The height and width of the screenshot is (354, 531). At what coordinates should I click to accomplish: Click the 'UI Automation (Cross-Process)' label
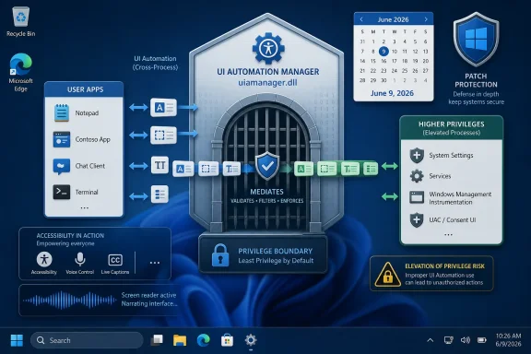click(x=155, y=63)
